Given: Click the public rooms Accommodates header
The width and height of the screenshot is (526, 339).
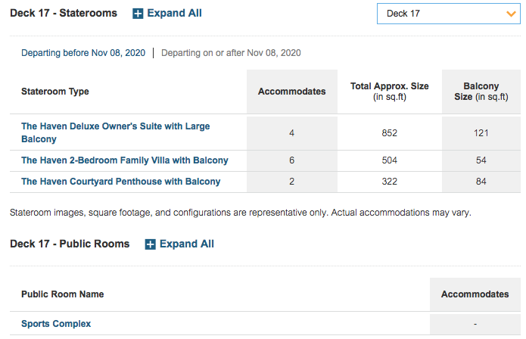Looking at the screenshot, I should [475, 294].
